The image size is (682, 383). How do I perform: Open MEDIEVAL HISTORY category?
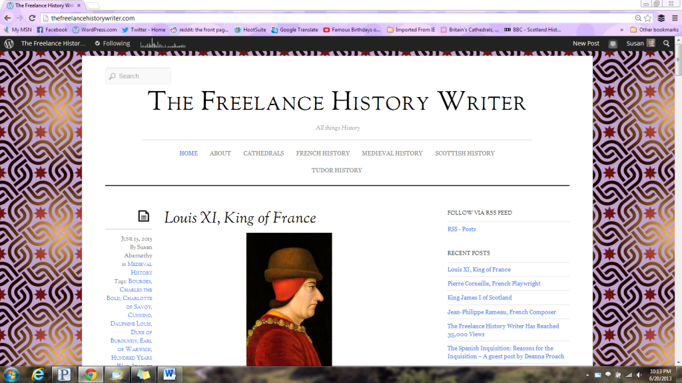pos(392,154)
